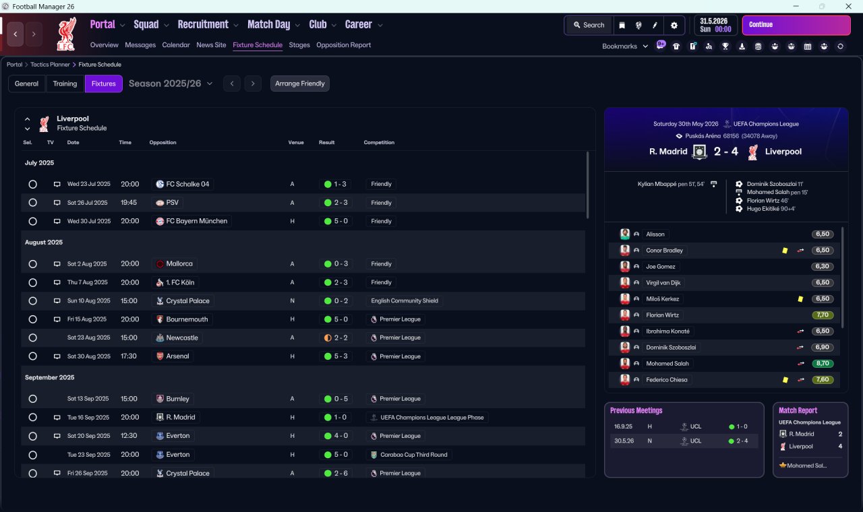Viewport: 863px width, 512px height.
Task: Switch to the Training tab
Action: (x=65, y=84)
